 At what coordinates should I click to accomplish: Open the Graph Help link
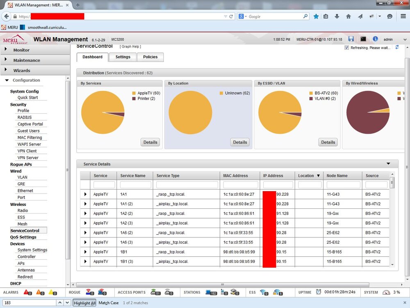(130, 46)
